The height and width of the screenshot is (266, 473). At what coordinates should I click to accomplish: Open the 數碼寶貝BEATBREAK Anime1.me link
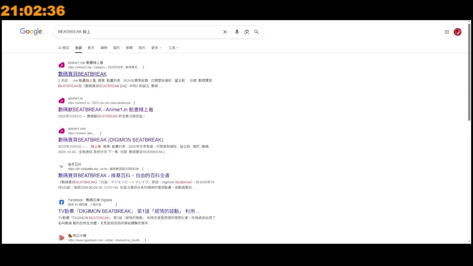click(x=82, y=74)
